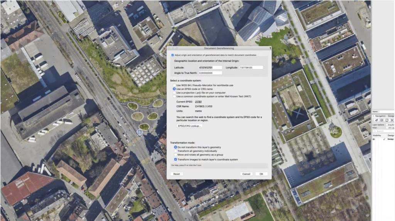395x221 pixels.
Task: Select Use WGS 84 / Pseudo-Mercator option
Action: click(174, 85)
